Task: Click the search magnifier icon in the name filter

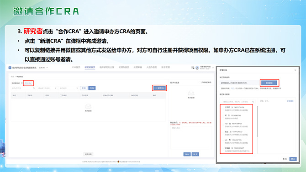Action: pos(34,88)
